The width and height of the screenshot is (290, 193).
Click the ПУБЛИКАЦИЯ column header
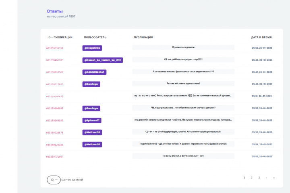point(143,37)
